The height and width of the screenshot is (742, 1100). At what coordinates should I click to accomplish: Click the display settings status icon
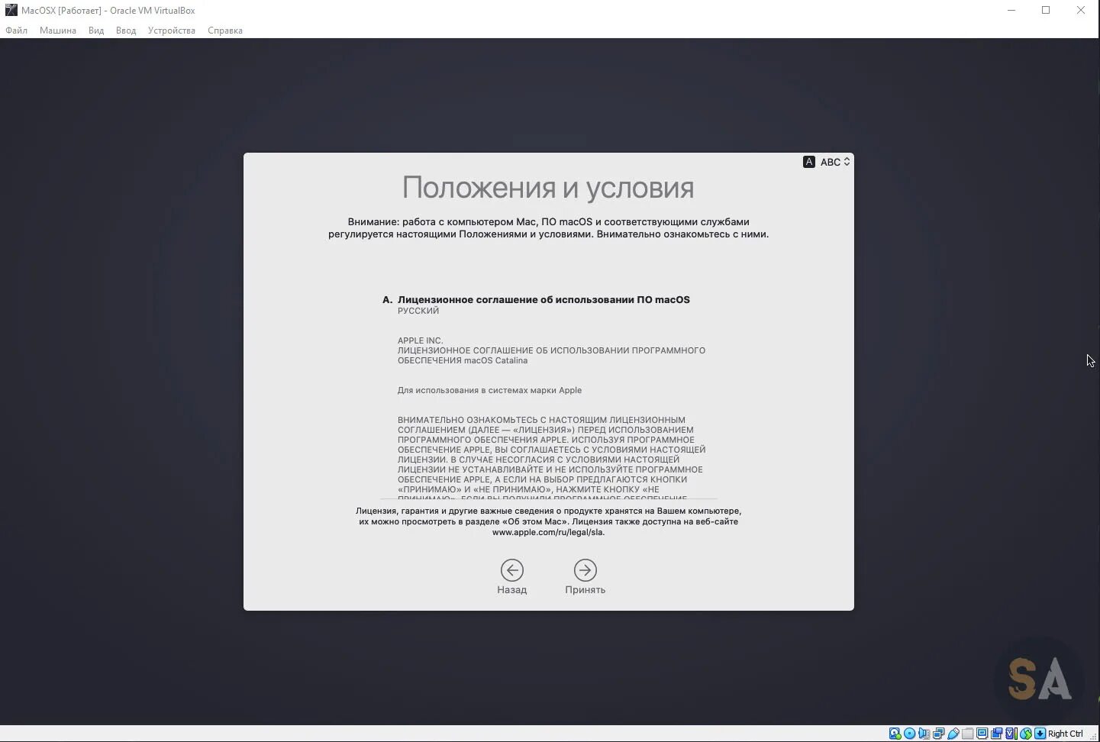pyautogui.click(x=982, y=734)
